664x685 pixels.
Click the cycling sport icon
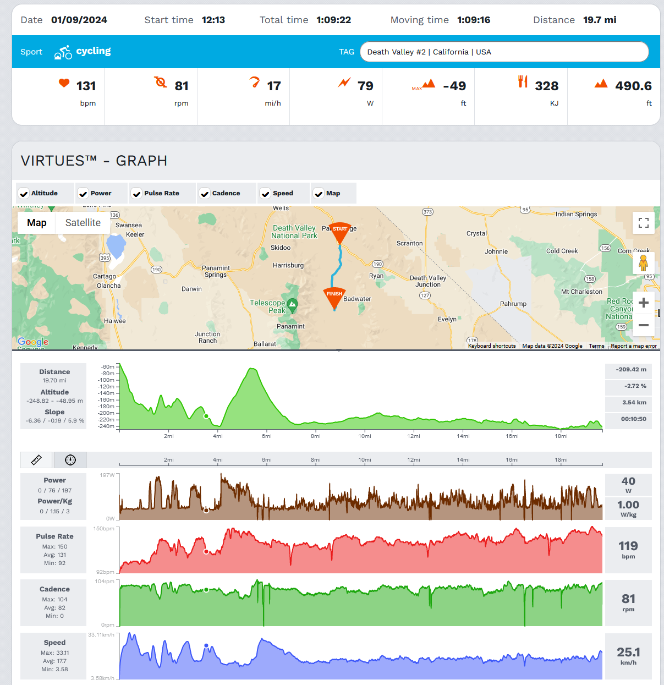tap(63, 52)
